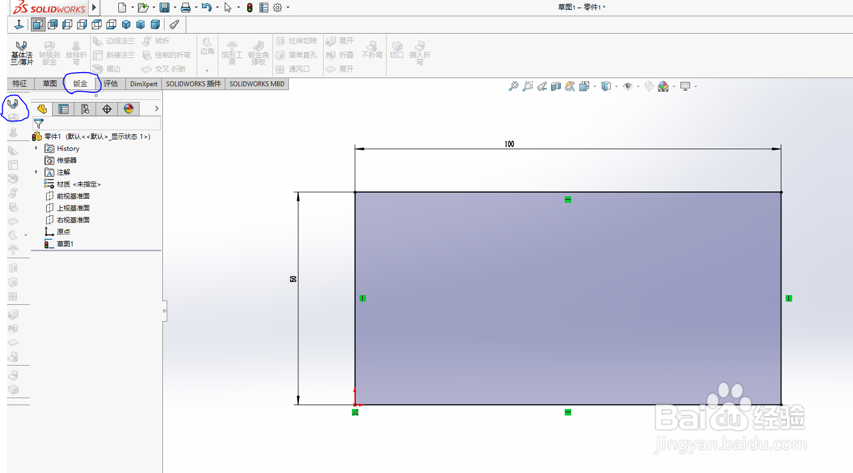Open the Options gear icon
The image size is (853, 473).
[277, 8]
